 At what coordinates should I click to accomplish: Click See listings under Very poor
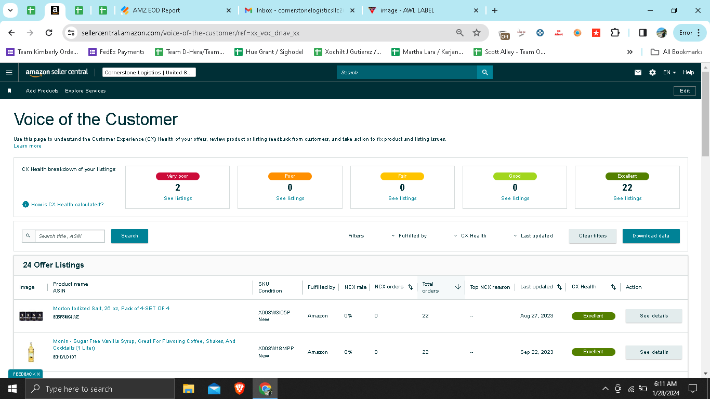(178, 198)
